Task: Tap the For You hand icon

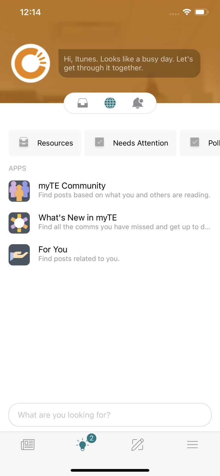Action: pyautogui.click(x=19, y=255)
